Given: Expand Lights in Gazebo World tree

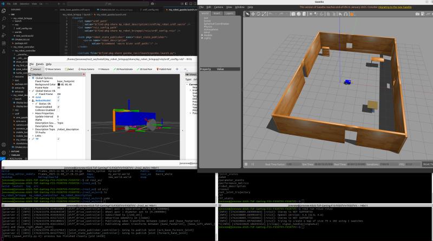Looking at the screenshot, I should click(x=202, y=38).
